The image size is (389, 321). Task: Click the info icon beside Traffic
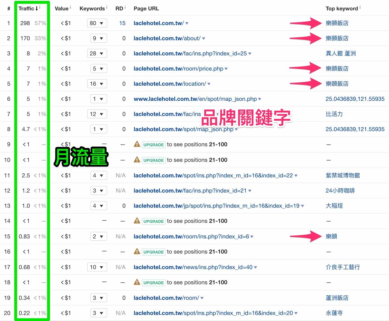(x=40, y=7)
